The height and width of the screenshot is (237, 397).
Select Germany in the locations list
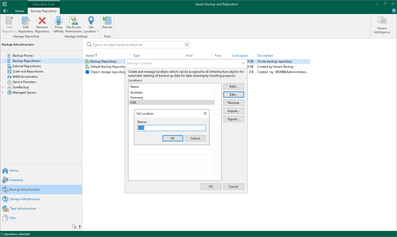point(137,98)
